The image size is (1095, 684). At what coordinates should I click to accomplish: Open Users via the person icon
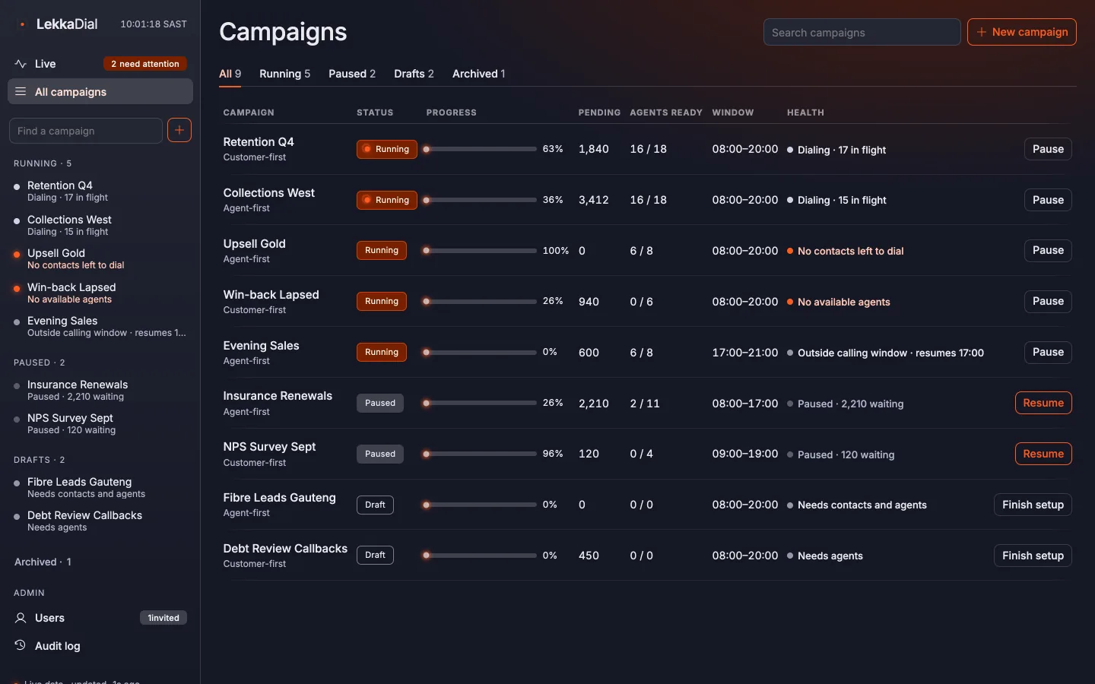click(x=21, y=618)
